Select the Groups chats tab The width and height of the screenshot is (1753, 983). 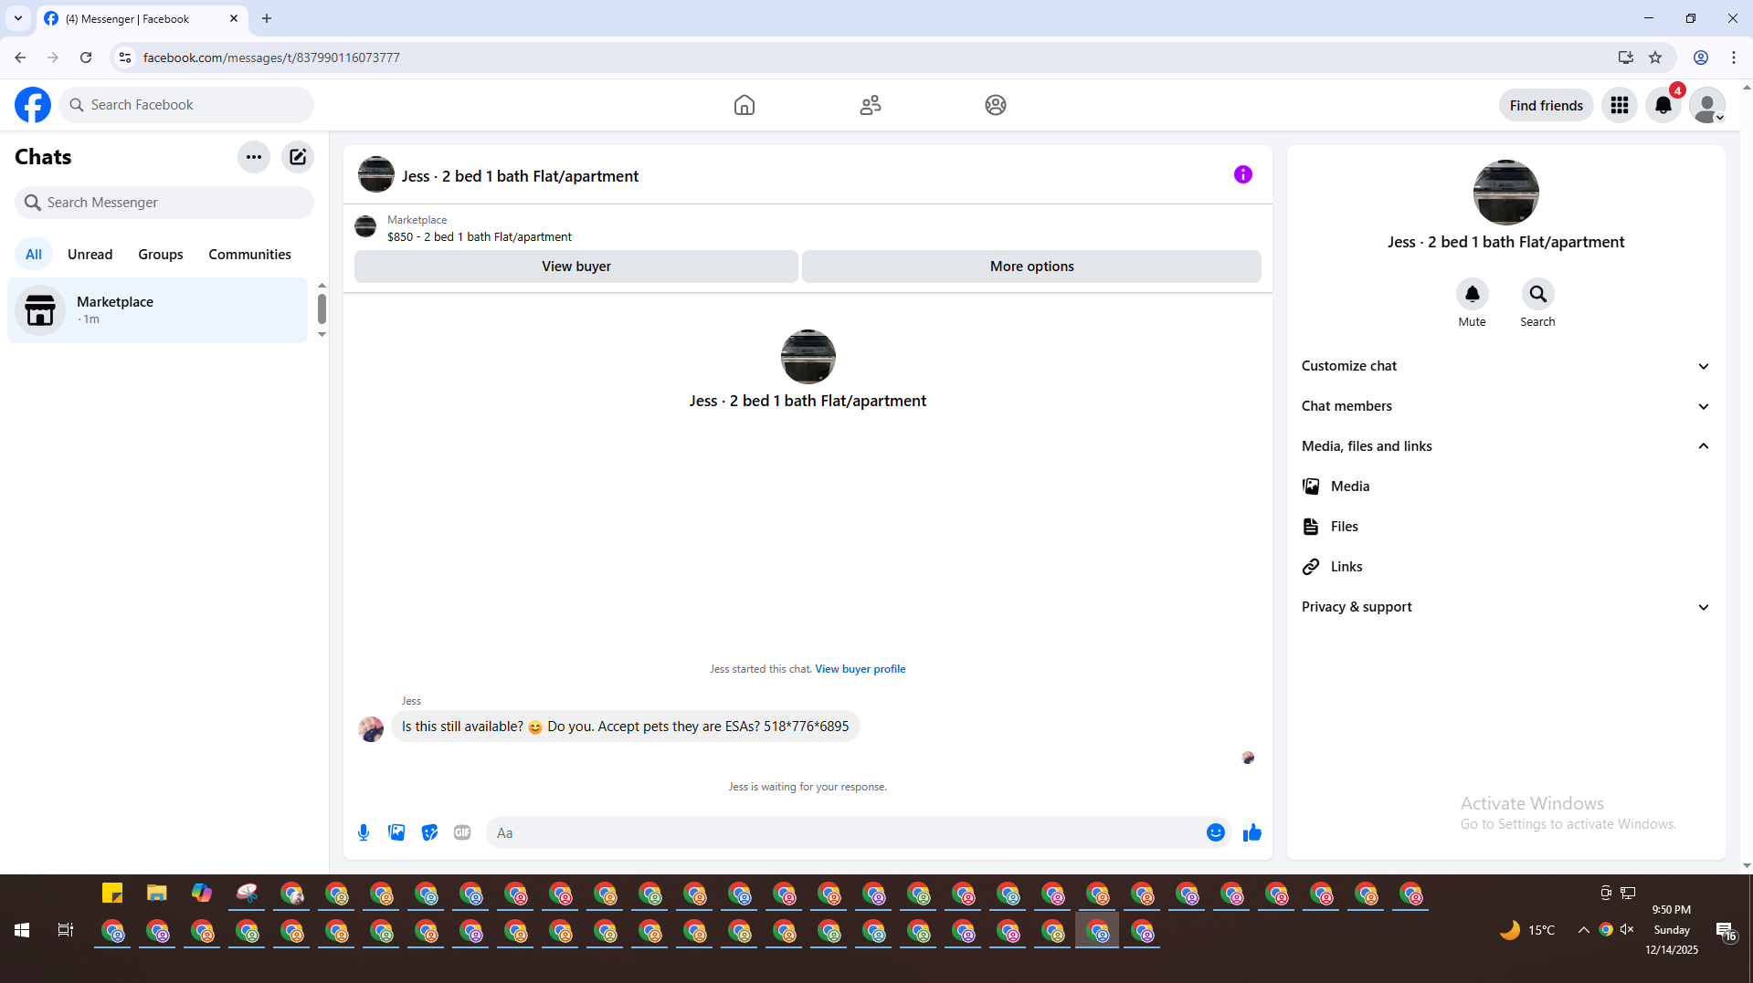pyautogui.click(x=161, y=255)
